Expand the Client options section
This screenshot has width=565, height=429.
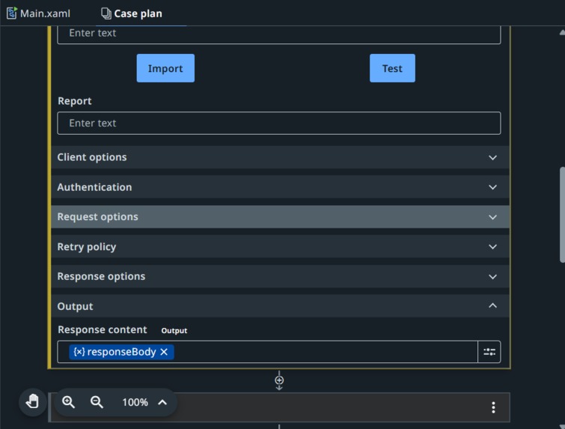(280, 157)
